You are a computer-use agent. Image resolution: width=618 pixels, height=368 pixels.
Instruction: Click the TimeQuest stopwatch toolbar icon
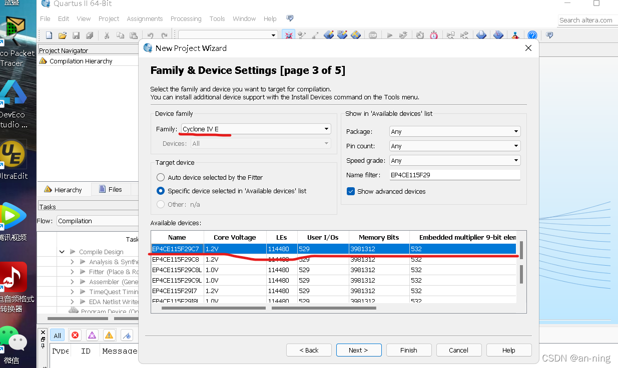(x=434, y=35)
